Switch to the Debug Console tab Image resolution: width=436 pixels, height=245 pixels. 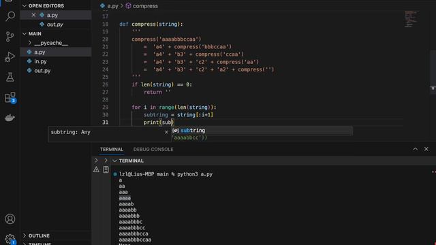[153, 150]
